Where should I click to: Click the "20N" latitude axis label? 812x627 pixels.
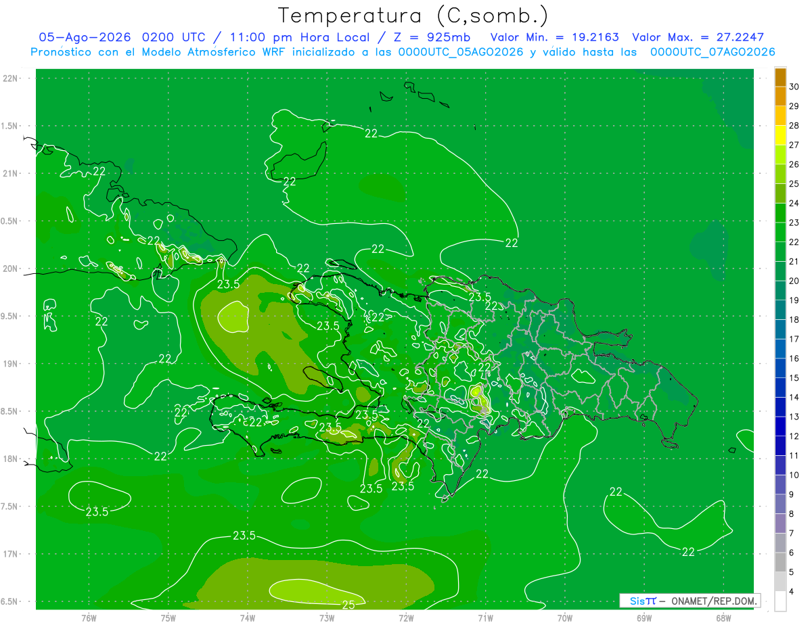(x=11, y=269)
